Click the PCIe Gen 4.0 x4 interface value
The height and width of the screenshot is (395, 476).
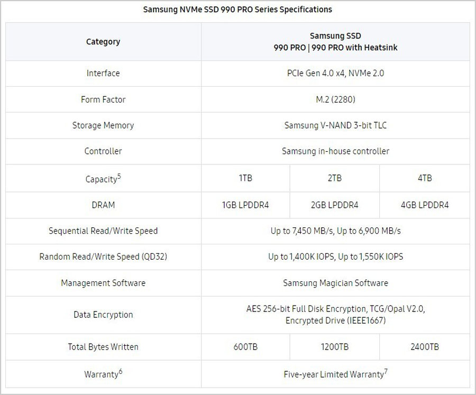point(335,74)
